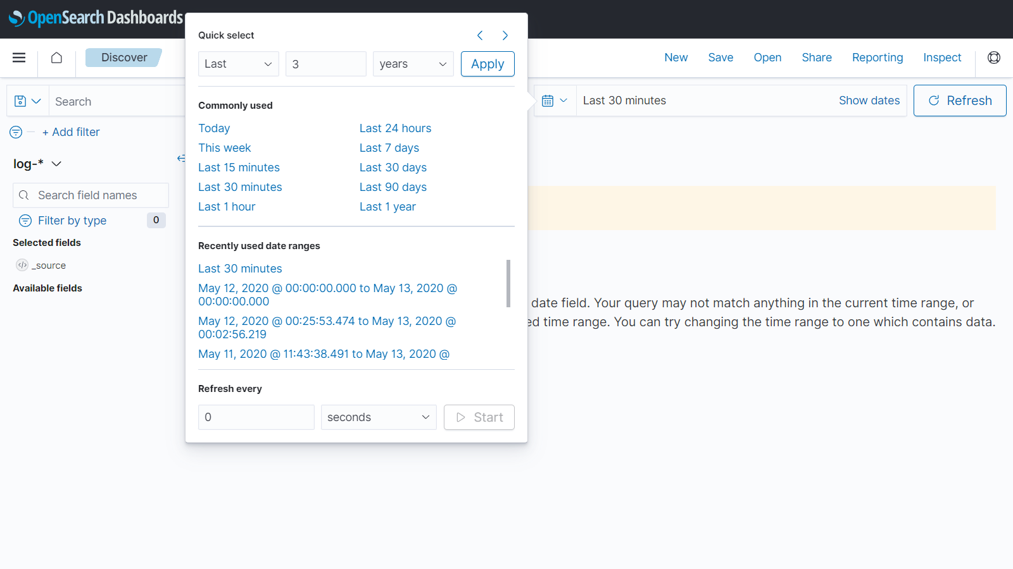Toggle Filter by type panel

click(72, 221)
